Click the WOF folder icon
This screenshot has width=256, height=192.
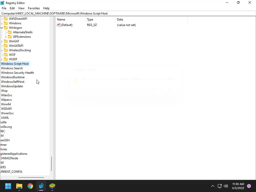6,55
